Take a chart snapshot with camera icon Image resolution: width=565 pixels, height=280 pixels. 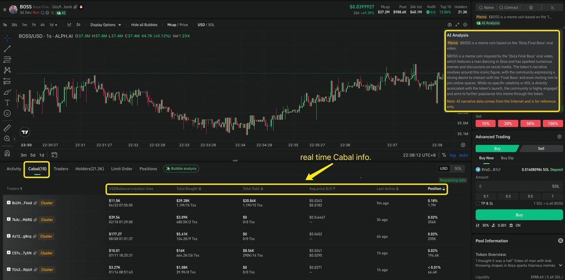[450, 25]
